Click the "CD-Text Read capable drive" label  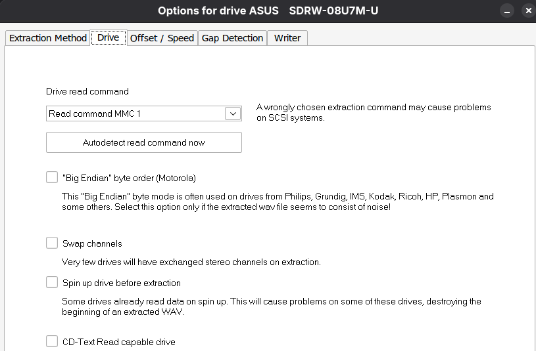pyautogui.click(x=118, y=342)
